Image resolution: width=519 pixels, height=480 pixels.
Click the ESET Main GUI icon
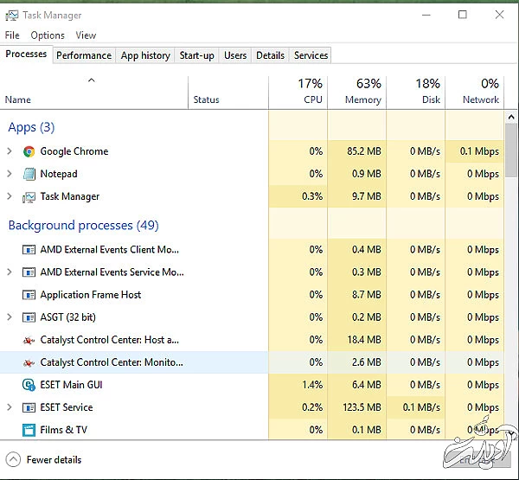(29, 385)
